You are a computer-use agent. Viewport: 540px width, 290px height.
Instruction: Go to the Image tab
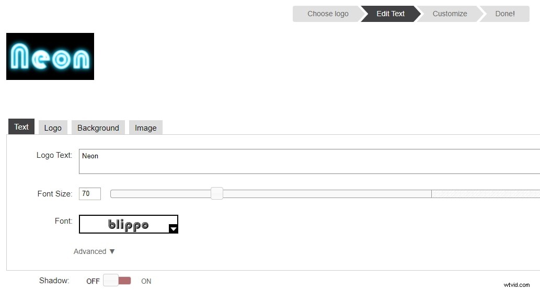pyautogui.click(x=146, y=127)
